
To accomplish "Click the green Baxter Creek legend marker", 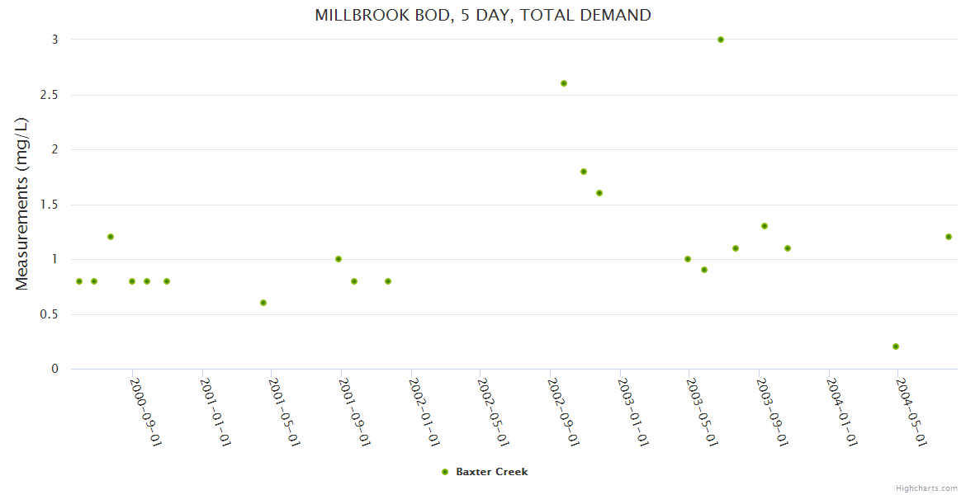I will [445, 472].
